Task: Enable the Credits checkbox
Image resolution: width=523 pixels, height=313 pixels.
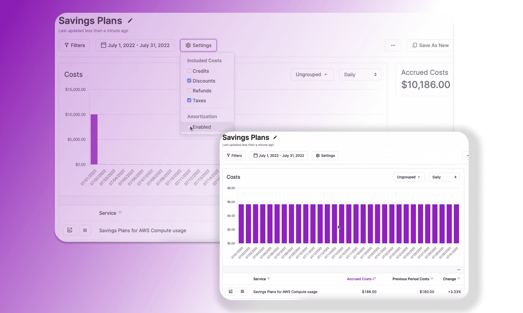Action: coord(189,71)
